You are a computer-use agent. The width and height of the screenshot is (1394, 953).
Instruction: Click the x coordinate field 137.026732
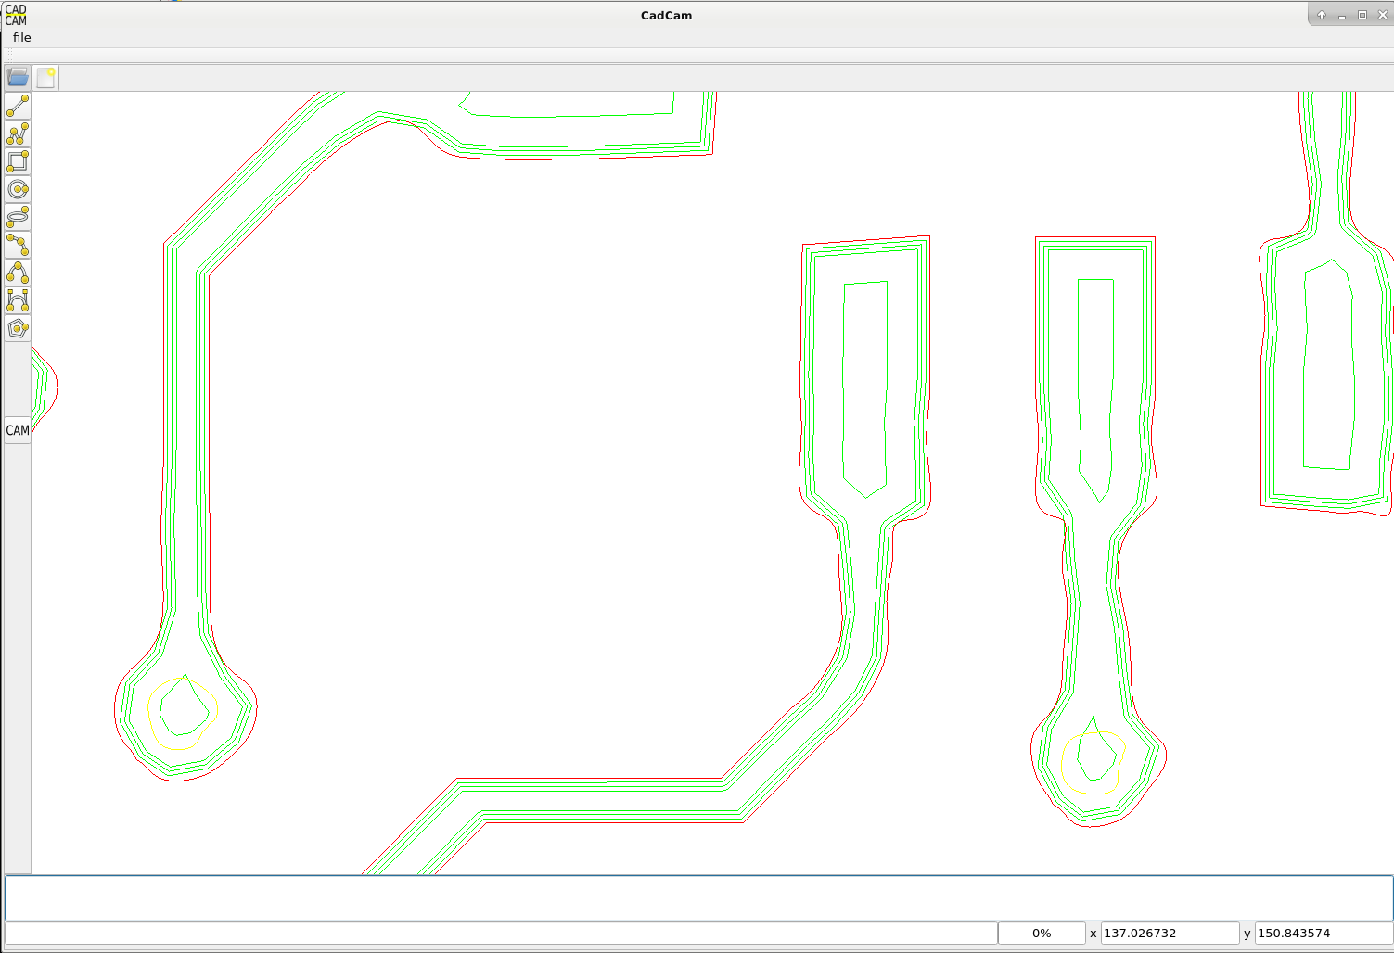(x=1170, y=934)
